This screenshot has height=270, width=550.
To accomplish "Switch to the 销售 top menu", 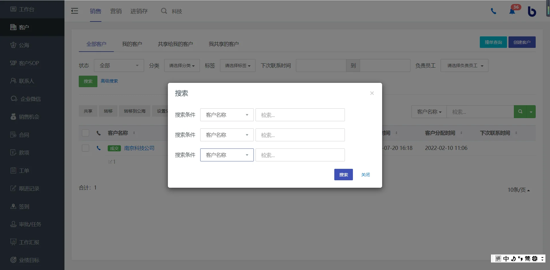I will click(96, 11).
